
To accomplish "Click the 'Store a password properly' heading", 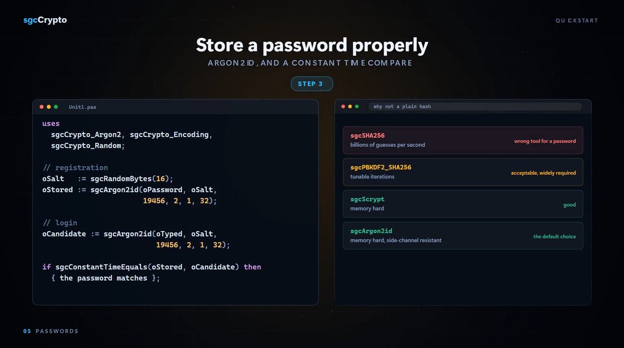I will pos(312,45).
